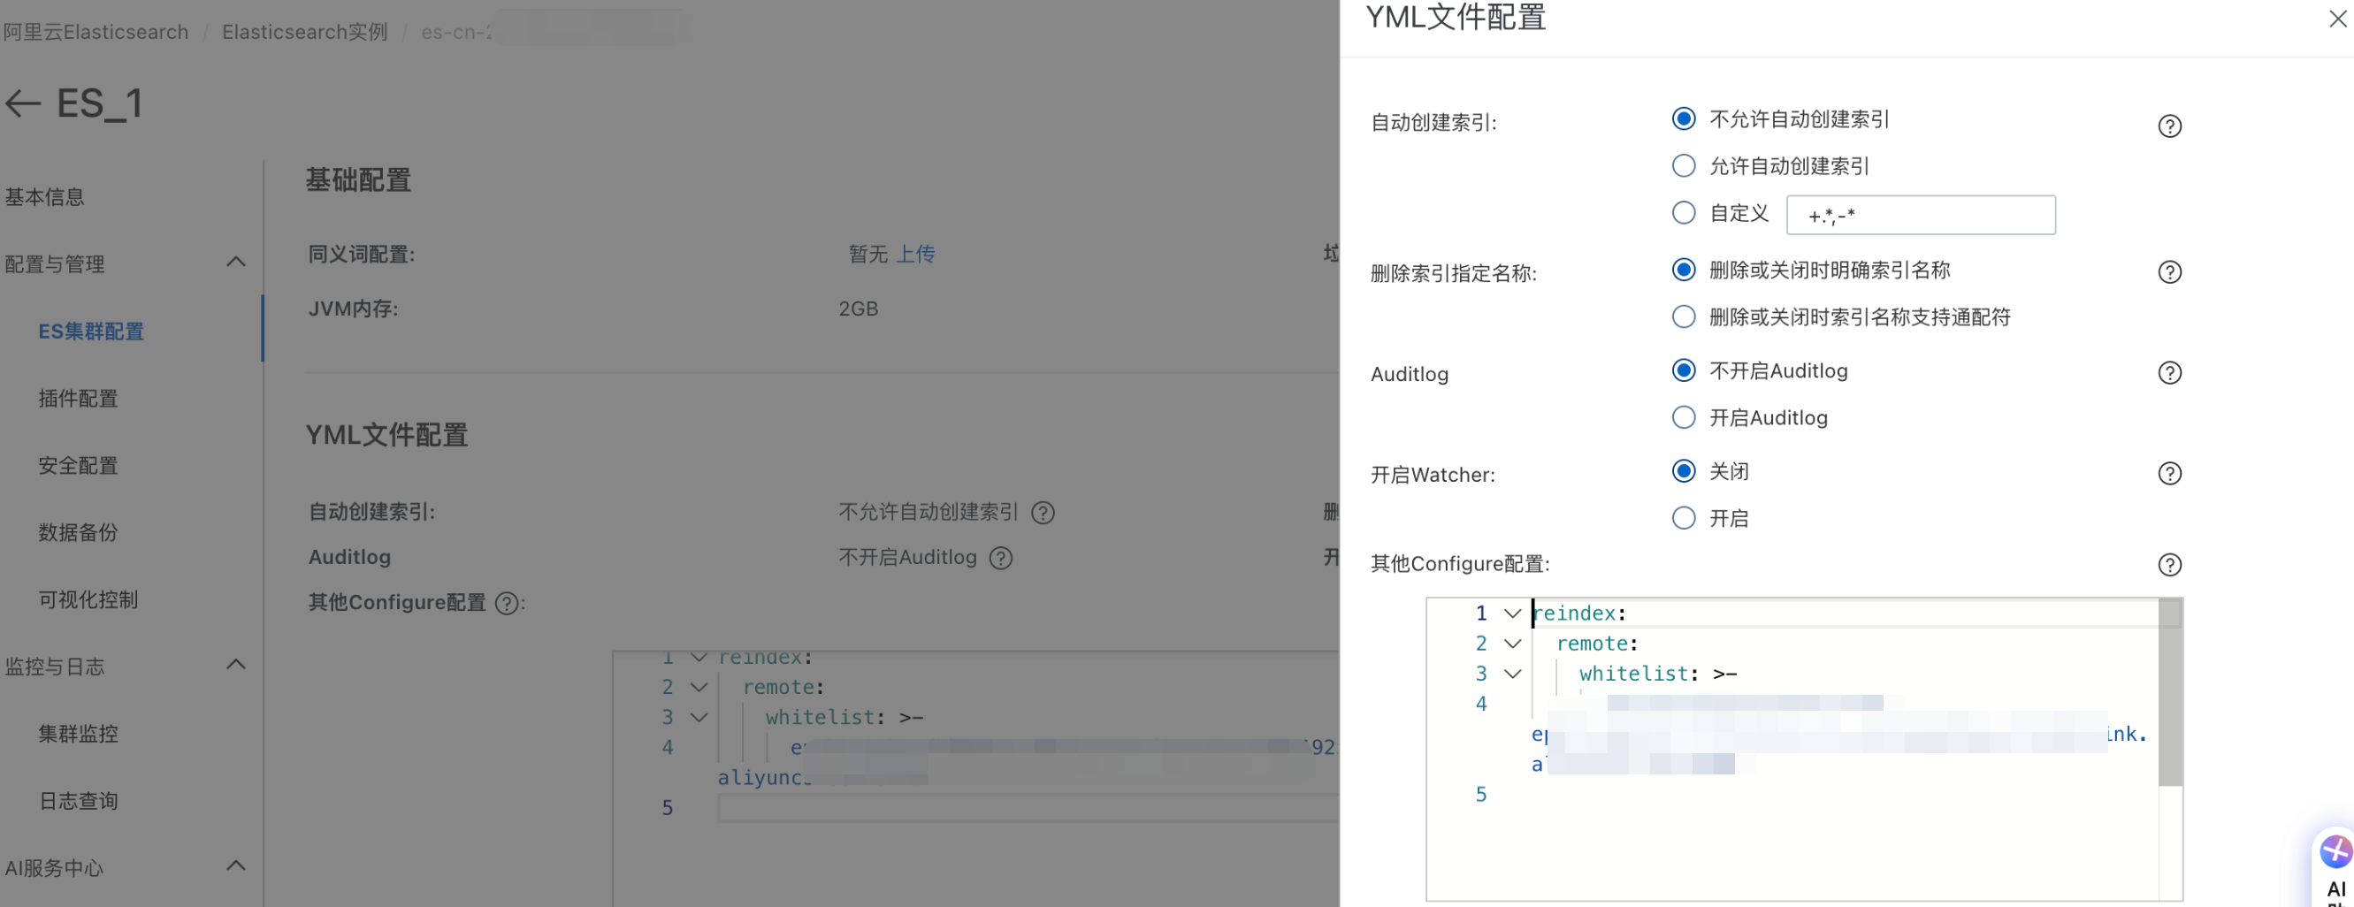Click the panel code editor vertical scrollbar
2354x907 pixels.
coord(2170,692)
